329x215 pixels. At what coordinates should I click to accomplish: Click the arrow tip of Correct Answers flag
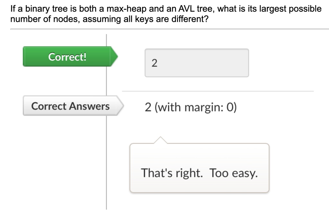120,106
